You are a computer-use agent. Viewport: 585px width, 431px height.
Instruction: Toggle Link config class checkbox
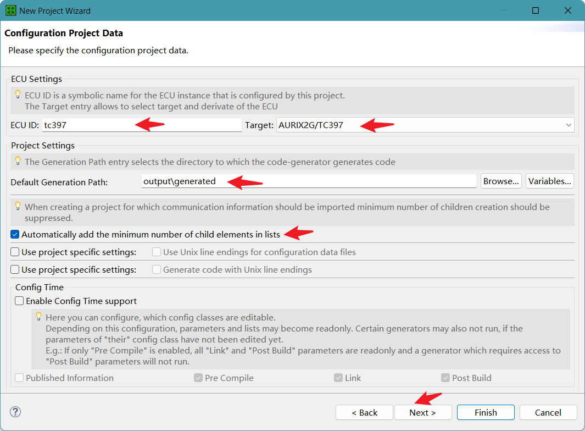click(338, 378)
